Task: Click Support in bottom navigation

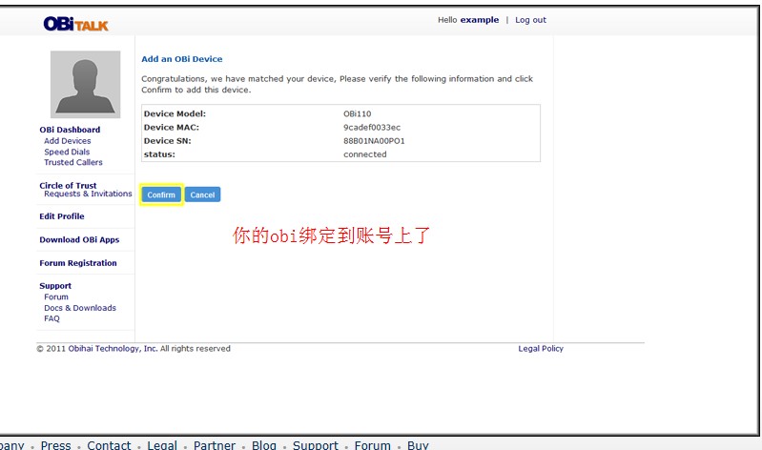Action: click(x=316, y=445)
